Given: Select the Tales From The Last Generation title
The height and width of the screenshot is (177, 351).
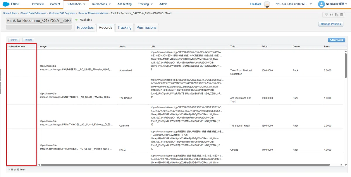Looking at the screenshot, I should point(241,72).
